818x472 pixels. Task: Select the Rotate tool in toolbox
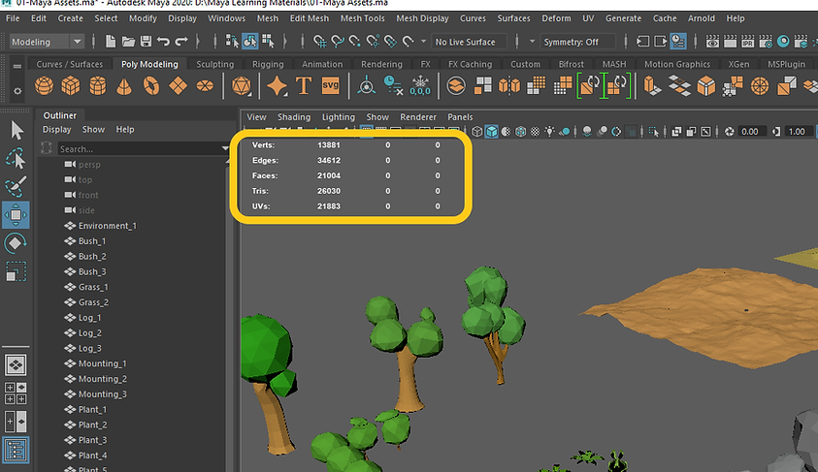coord(16,243)
